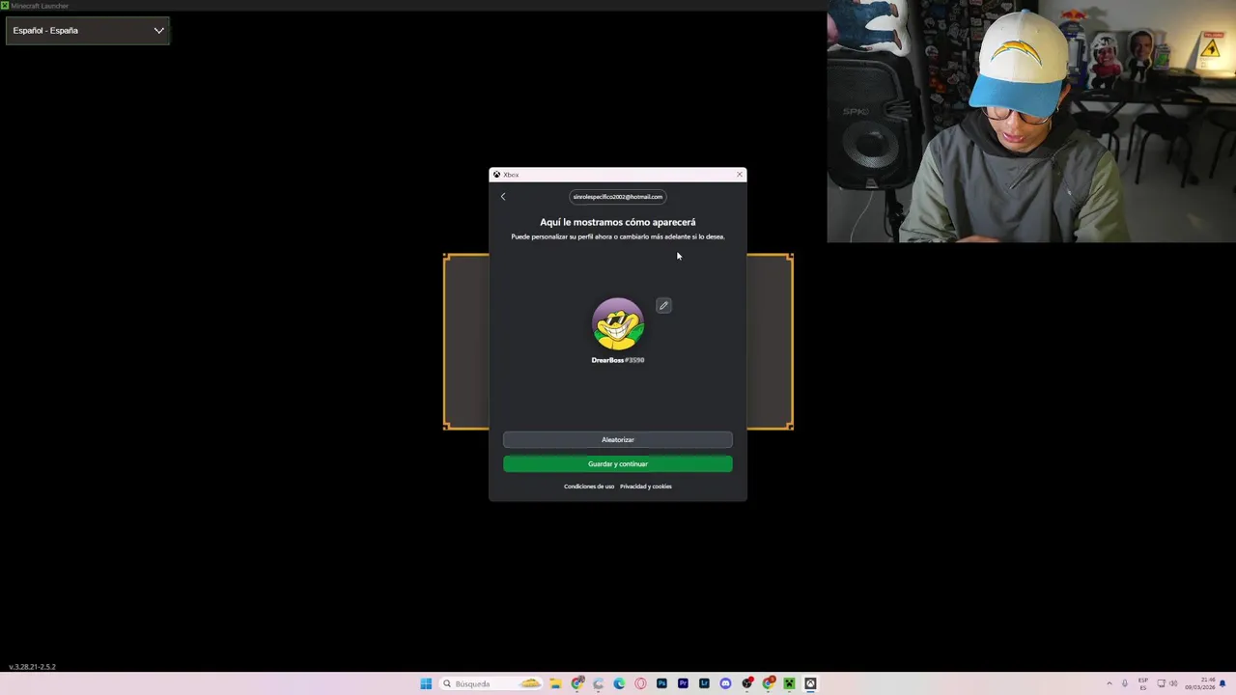
Task: Click Guardar y continuar
Action: tap(618, 464)
